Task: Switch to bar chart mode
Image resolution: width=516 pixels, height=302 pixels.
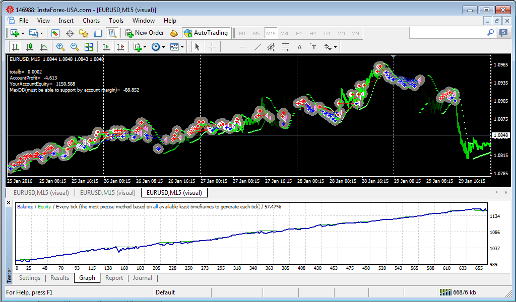Action: [x=15, y=47]
